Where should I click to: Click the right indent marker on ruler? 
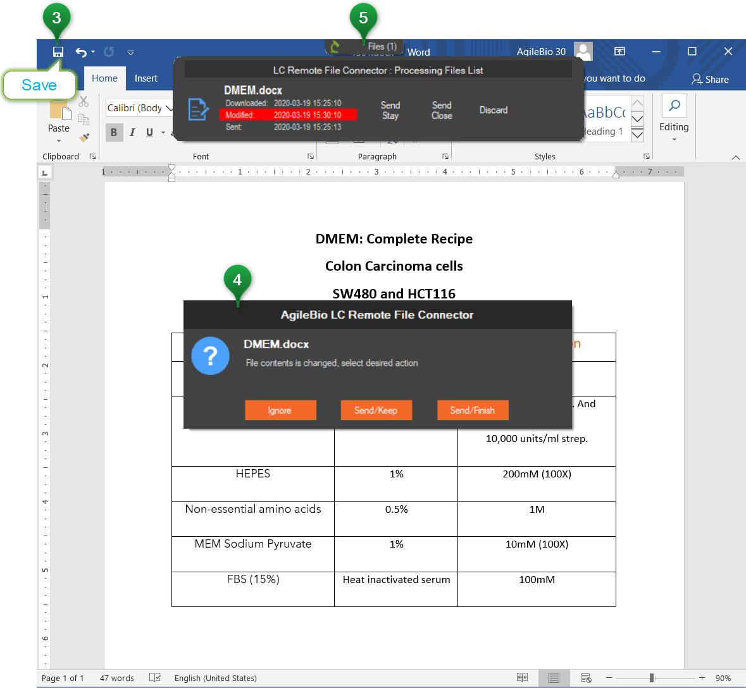[616, 175]
